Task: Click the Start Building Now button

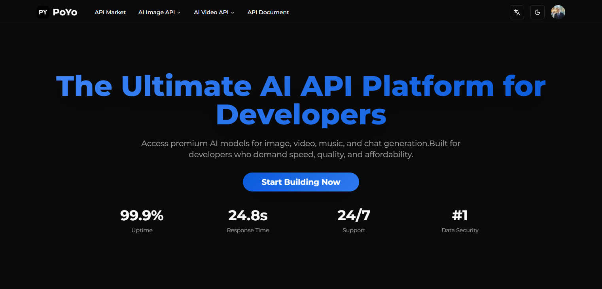Action: 301,182
